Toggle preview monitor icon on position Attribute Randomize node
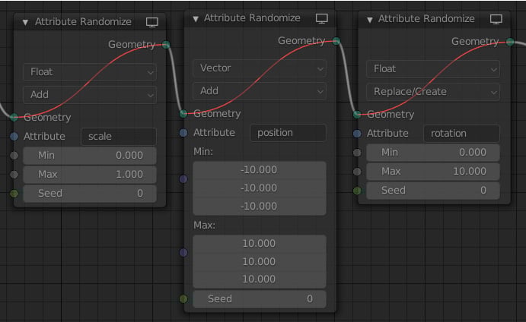526x322 pixels. [x=322, y=19]
